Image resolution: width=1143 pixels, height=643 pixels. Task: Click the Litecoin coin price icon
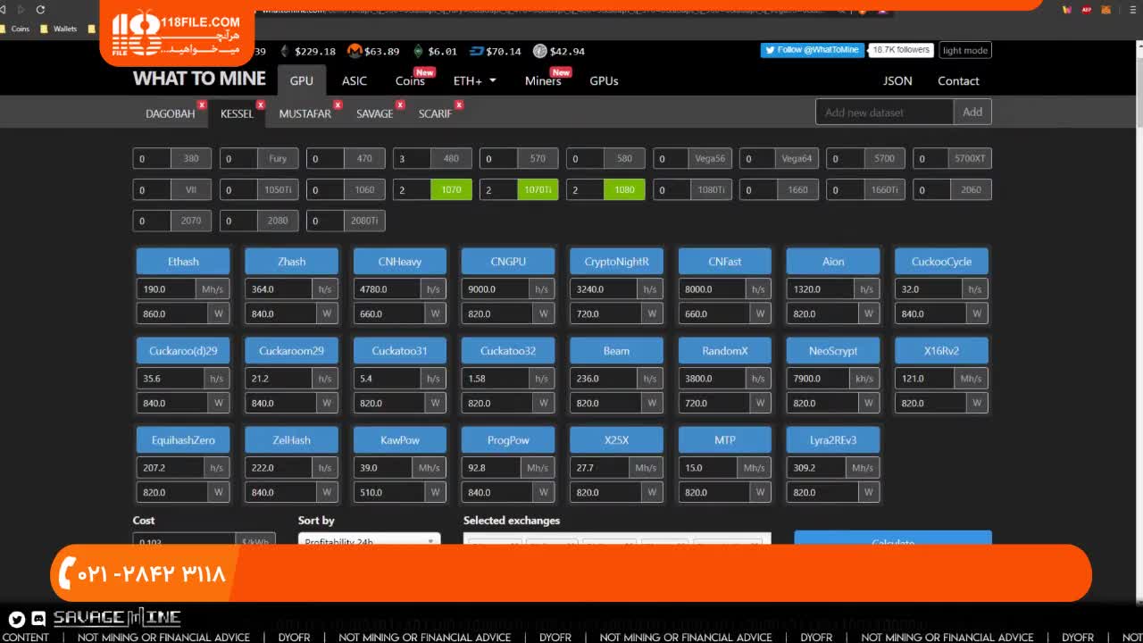(x=539, y=51)
